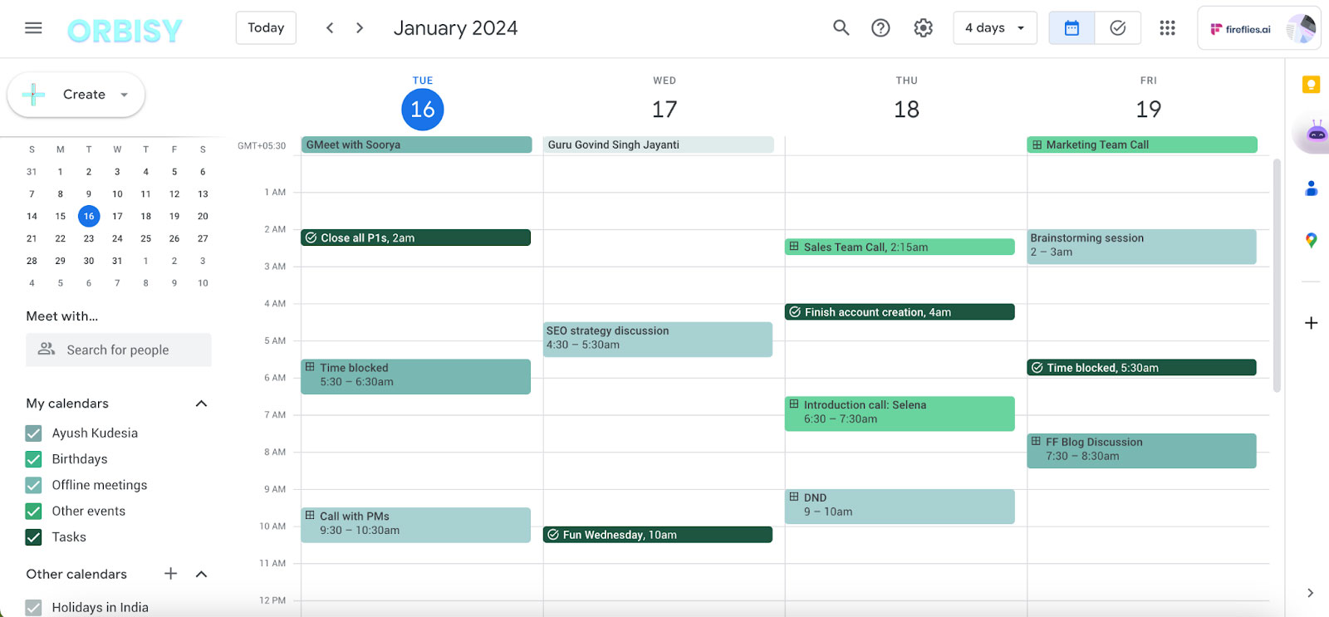Open DND 9 – 10am event
1329x617 pixels.
click(x=900, y=507)
